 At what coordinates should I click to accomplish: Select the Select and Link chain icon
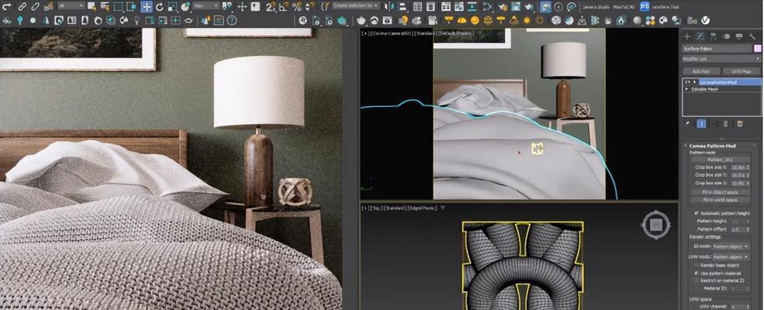click(22, 7)
